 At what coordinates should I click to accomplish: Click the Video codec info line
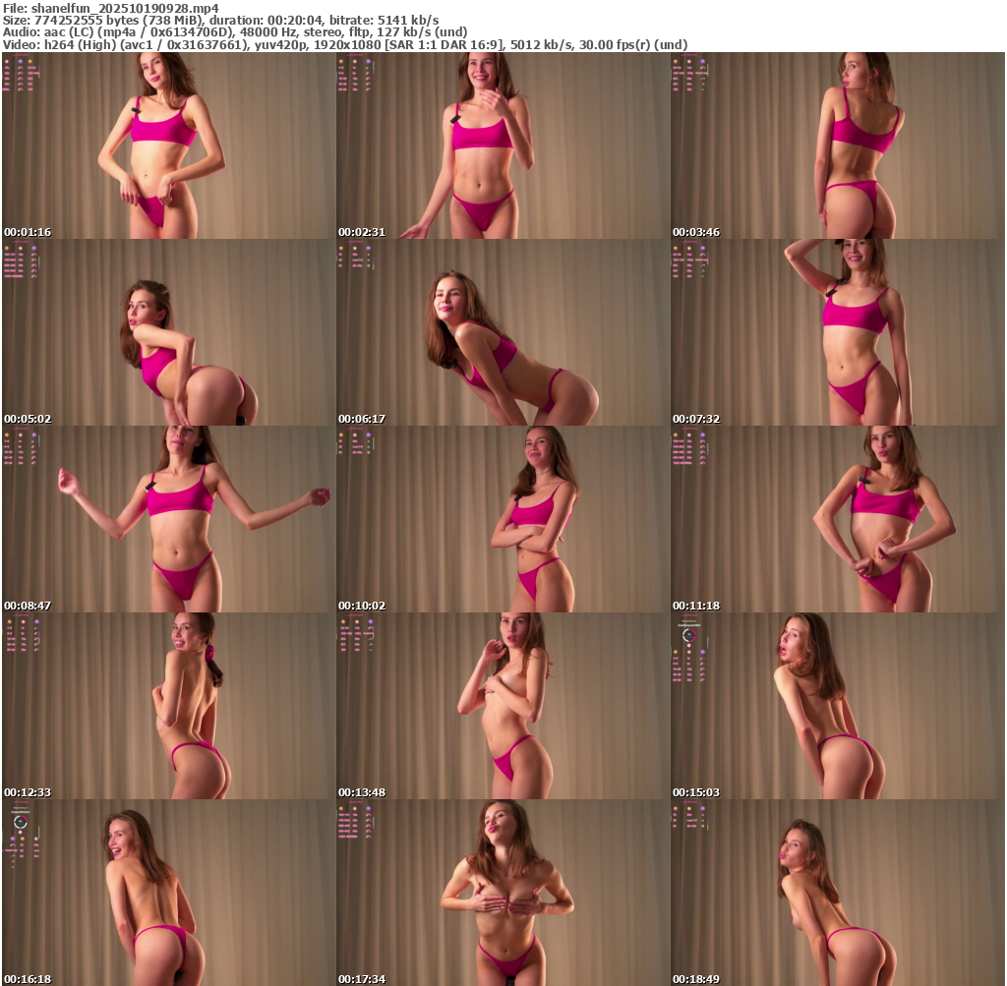[344, 45]
